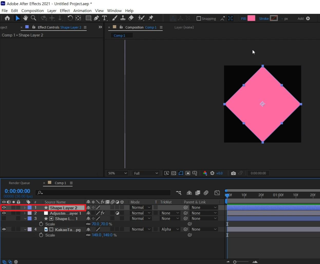
Task: Enable the Snapping checkbox
Action: 199,18
